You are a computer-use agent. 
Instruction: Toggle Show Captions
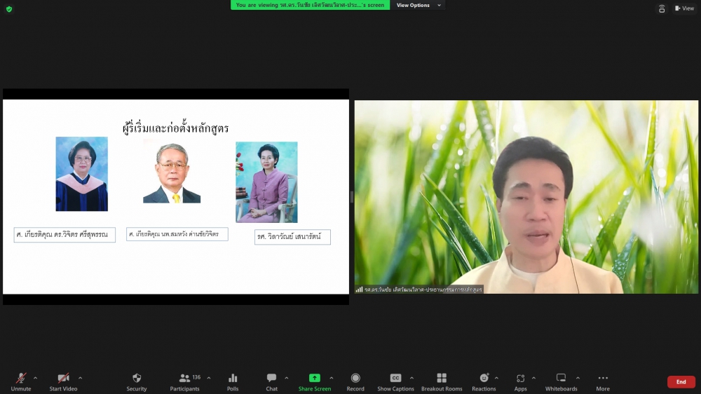click(395, 381)
